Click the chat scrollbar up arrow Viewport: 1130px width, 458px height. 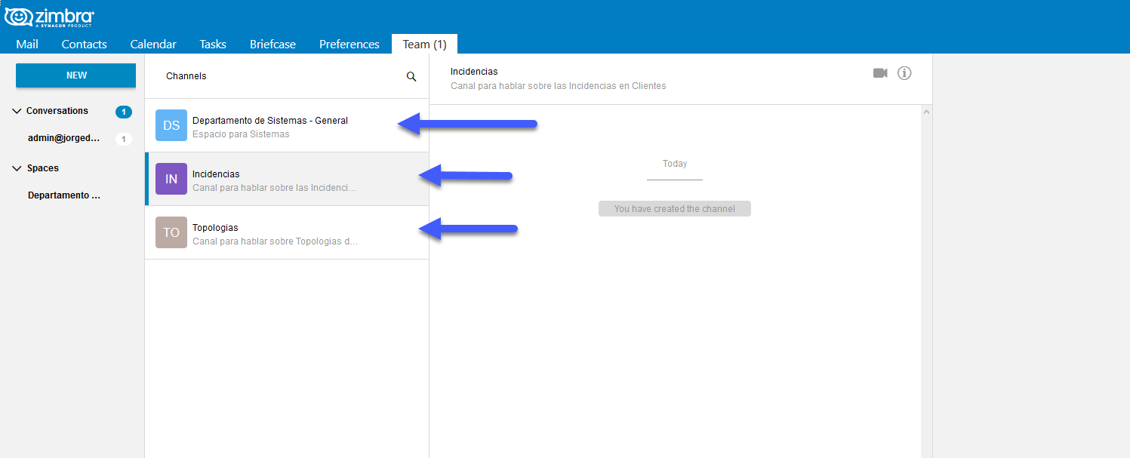pyautogui.click(x=927, y=112)
